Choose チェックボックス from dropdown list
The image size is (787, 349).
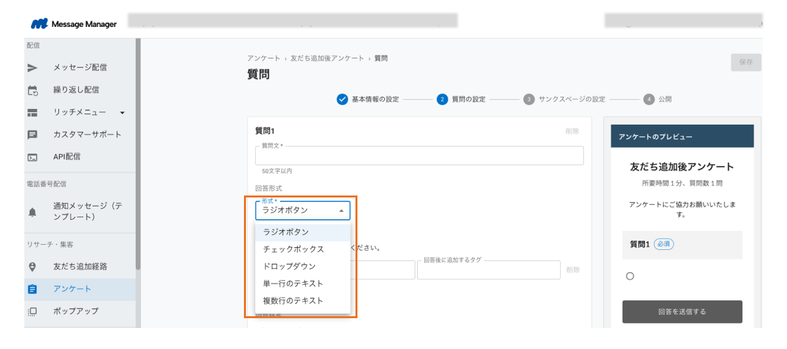302,249
